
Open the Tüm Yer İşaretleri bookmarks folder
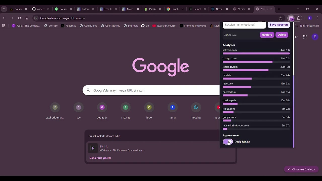point(307,26)
